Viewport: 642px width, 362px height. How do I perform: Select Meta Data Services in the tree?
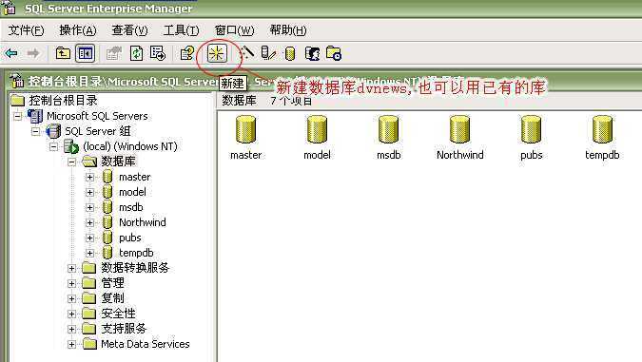tap(146, 344)
